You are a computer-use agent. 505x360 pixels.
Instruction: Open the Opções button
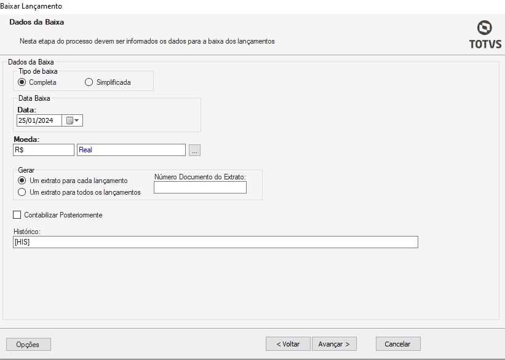(28, 344)
